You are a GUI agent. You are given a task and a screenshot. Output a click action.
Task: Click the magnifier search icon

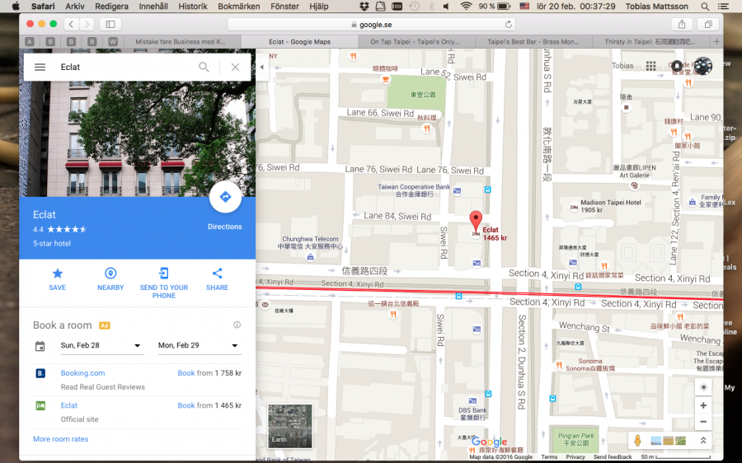[204, 67]
